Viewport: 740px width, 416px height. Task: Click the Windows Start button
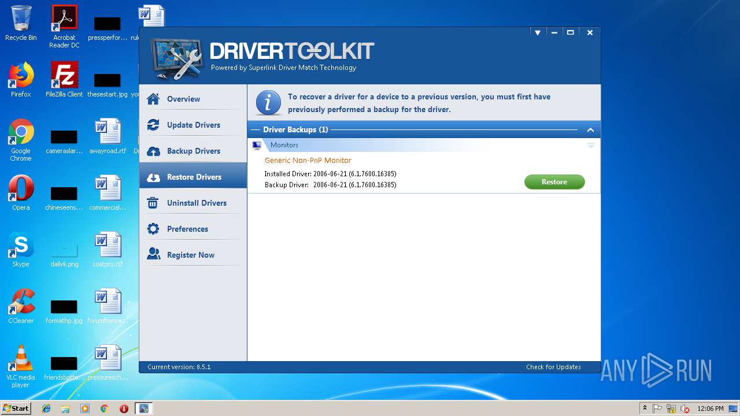(x=16, y=408)
